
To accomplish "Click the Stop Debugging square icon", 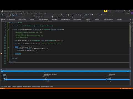I will click(93, 15).
